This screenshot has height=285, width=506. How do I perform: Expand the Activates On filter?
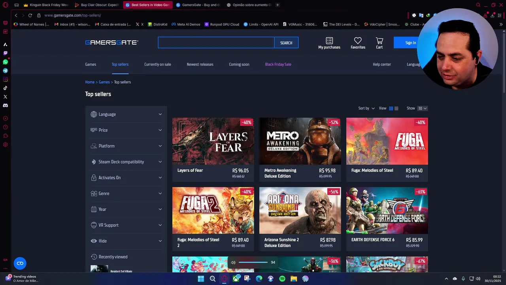tap(126, 178)
